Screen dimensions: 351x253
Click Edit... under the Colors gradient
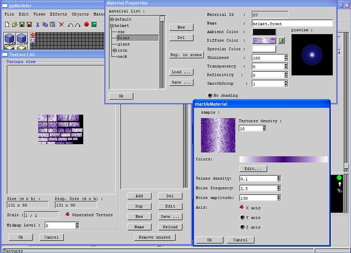tap(253, 169)
